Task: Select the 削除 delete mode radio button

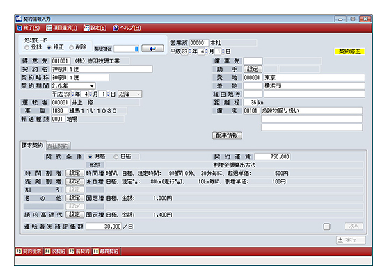Action: pyautogui.click(x=71, y=47)
